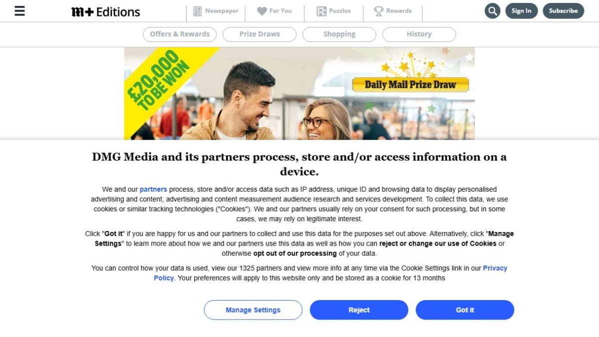This screenshot has height=337, width=599.
Task: Select the Offers & Rewards tab
Action: pos(180,34)
